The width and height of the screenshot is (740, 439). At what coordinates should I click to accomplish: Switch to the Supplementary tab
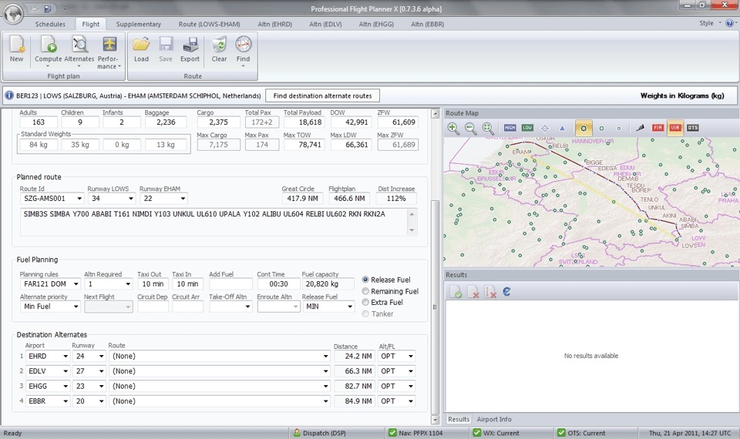[139, 24]
